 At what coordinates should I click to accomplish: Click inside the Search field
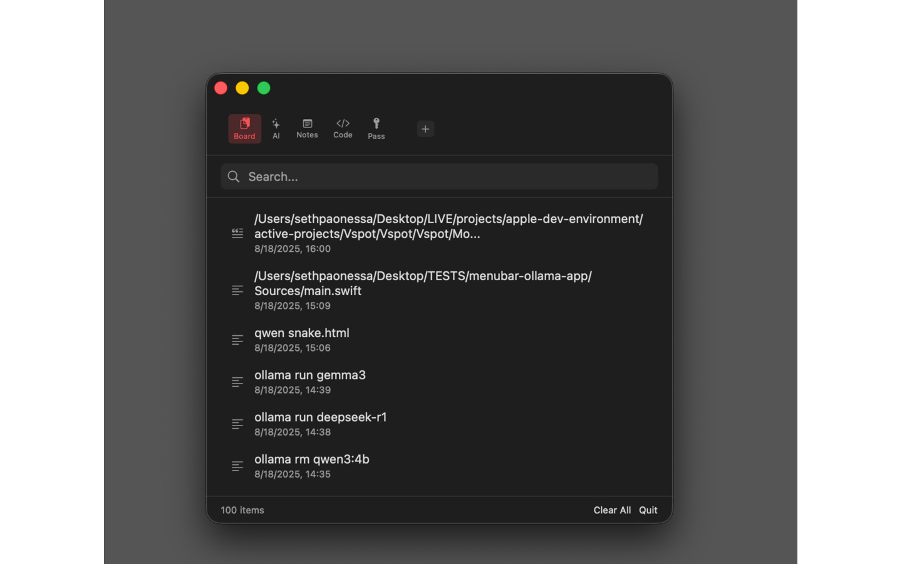(438, 176)
